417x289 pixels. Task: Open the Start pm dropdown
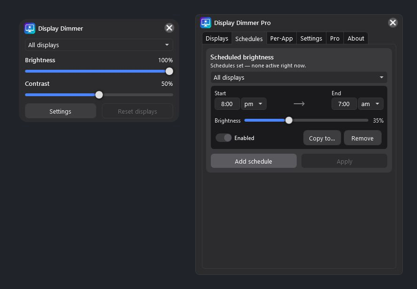[253, 104]
